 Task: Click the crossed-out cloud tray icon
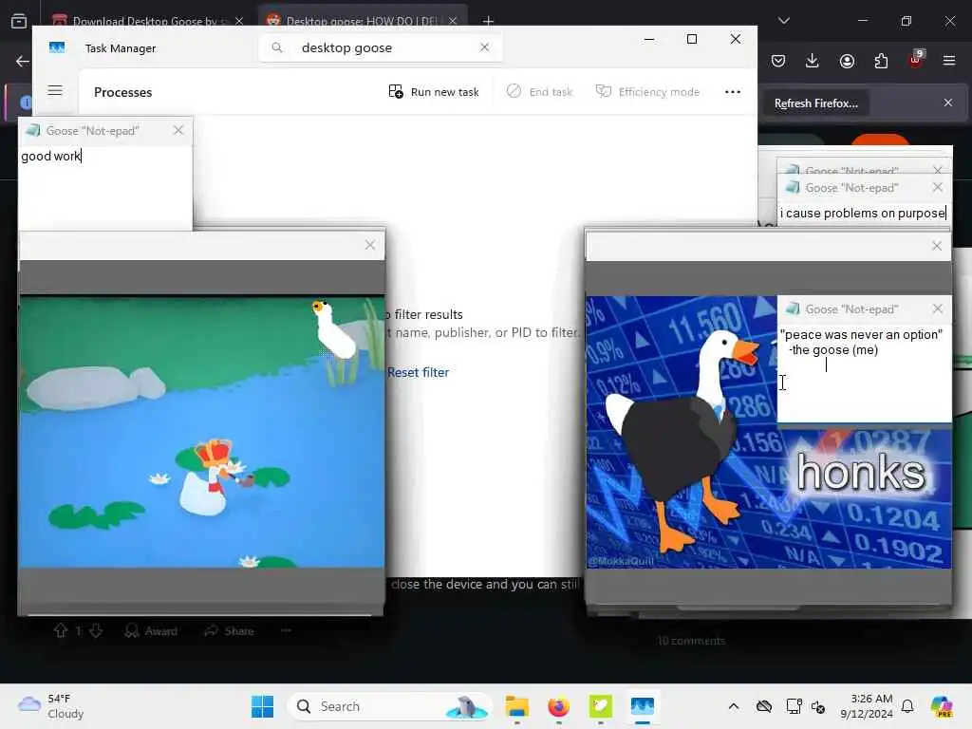click(x=764, y=706)
